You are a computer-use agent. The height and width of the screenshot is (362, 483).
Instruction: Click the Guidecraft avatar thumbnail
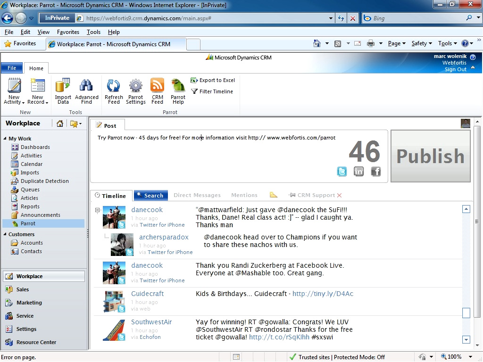tap(114, 301)
